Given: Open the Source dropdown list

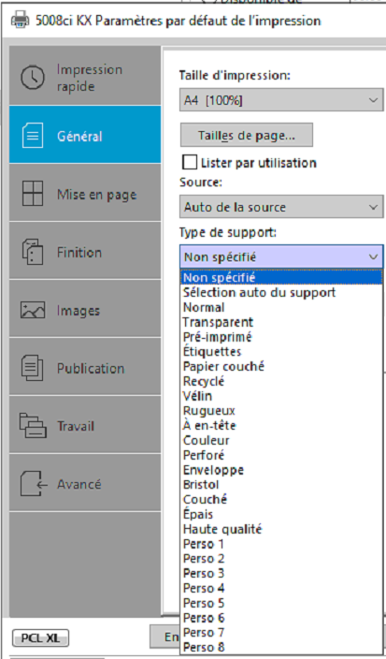Looking at the screenshot, I should tap(281, 207).
